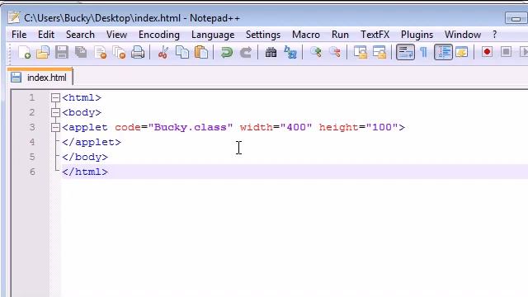
Task: Open the Settings menu
Action: (263, 35)
